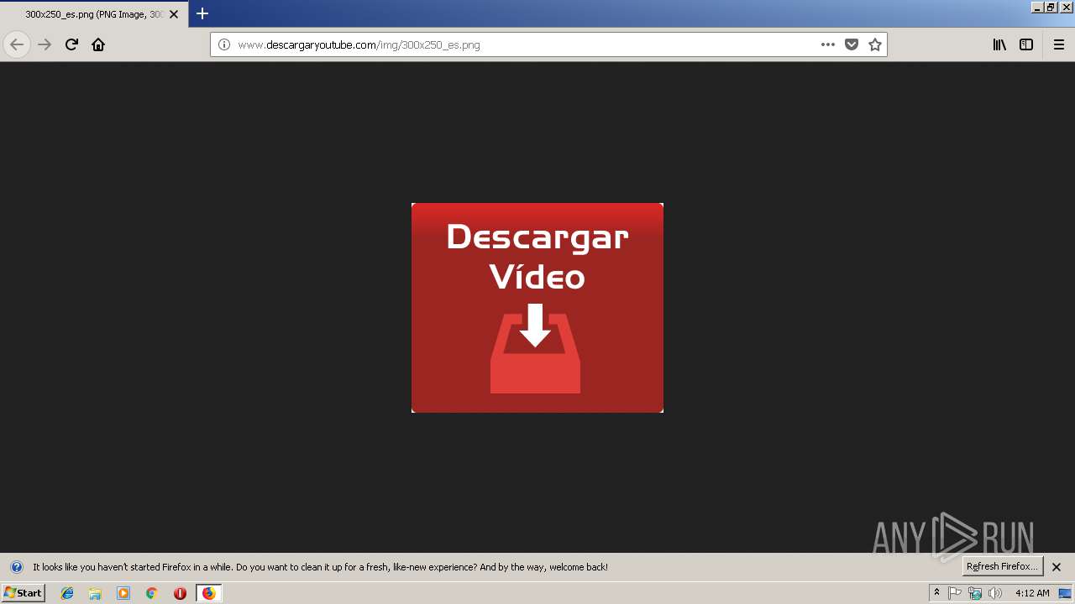Launch Google Chrome from taskbar
The width and height of the screenshot is (1075, 604).
[152, 593]
